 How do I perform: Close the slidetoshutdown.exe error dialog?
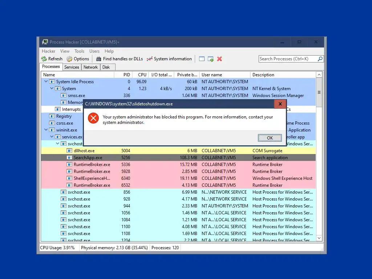point(280,104)
